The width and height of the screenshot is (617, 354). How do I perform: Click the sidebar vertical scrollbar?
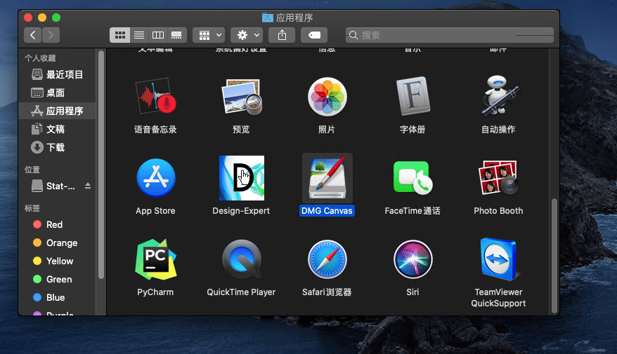[x=101, y=165]
